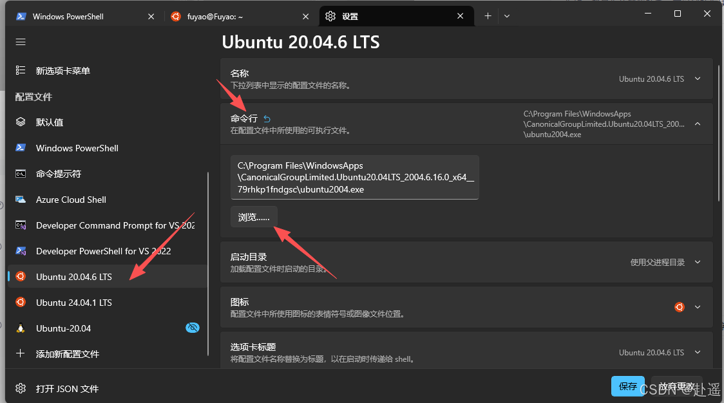The image size is (724, 403).
Task: Select the Ubuntu 24.04.1 LTS profile
Action: coord(107,303)
